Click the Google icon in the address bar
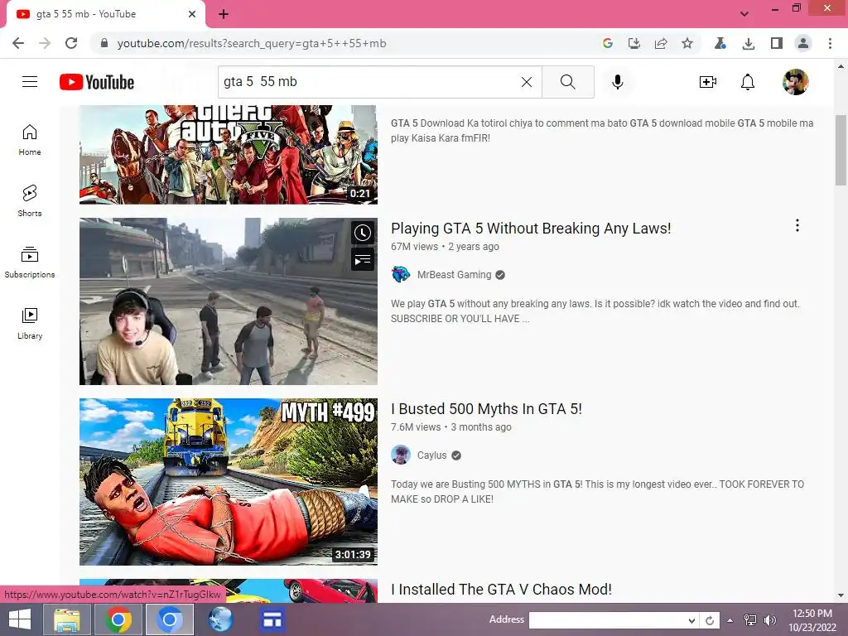This screenshot has height=636, width=848. [x=607, y=43]
